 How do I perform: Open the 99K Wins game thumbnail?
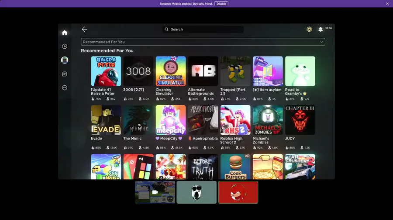pos(106,167)
